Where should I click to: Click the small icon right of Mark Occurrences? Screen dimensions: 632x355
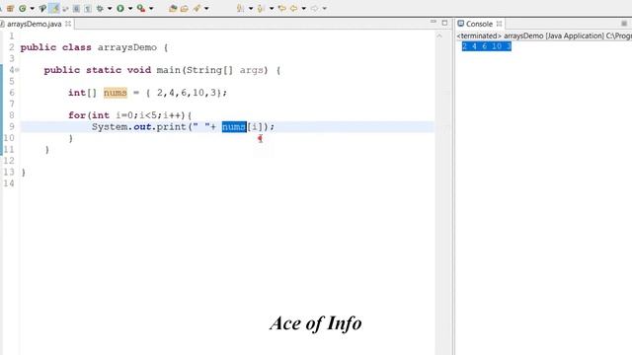pyautogui.click(x=65, y=8)
